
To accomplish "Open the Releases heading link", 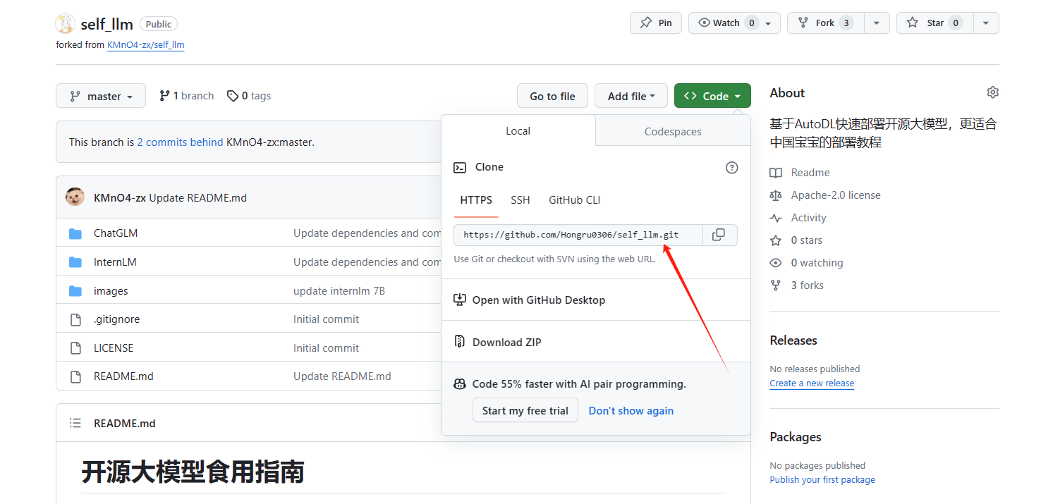I will (x=793, y=340).
